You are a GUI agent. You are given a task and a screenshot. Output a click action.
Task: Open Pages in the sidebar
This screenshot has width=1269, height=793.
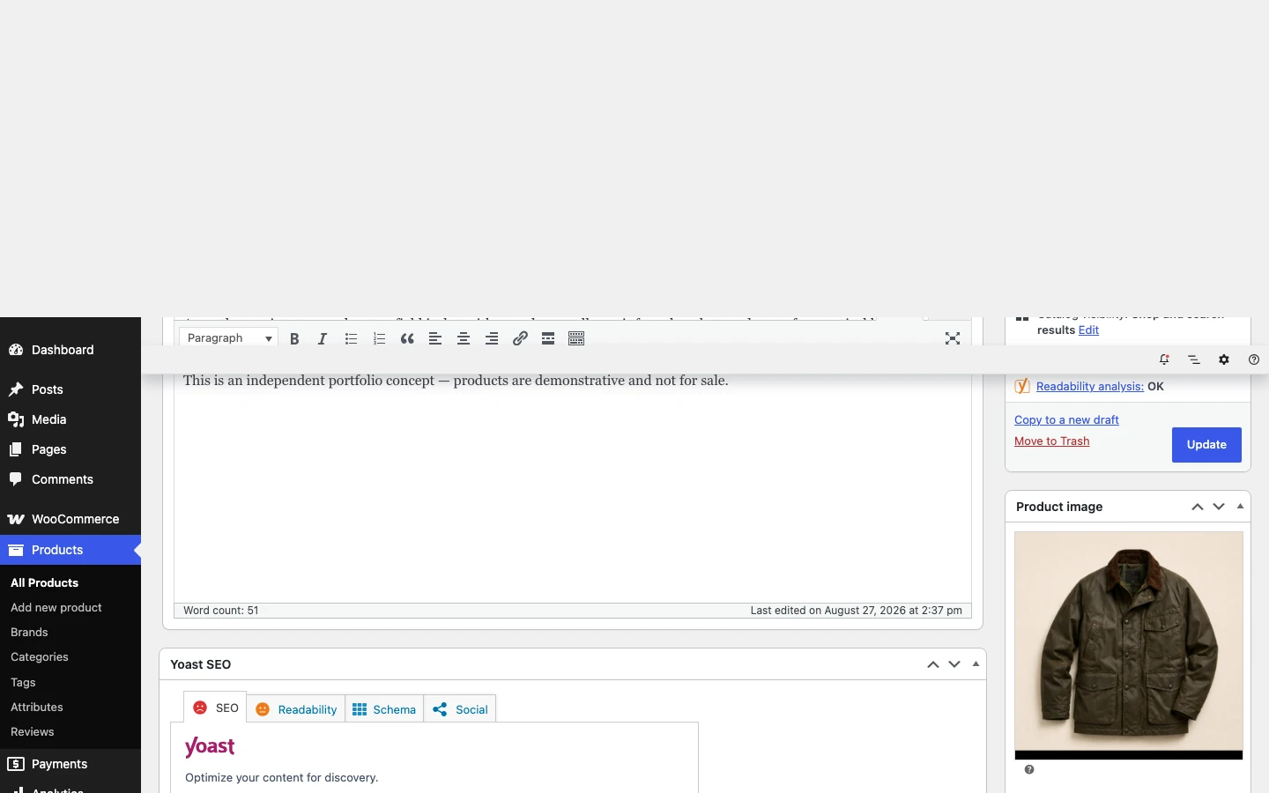pos(70,449)
